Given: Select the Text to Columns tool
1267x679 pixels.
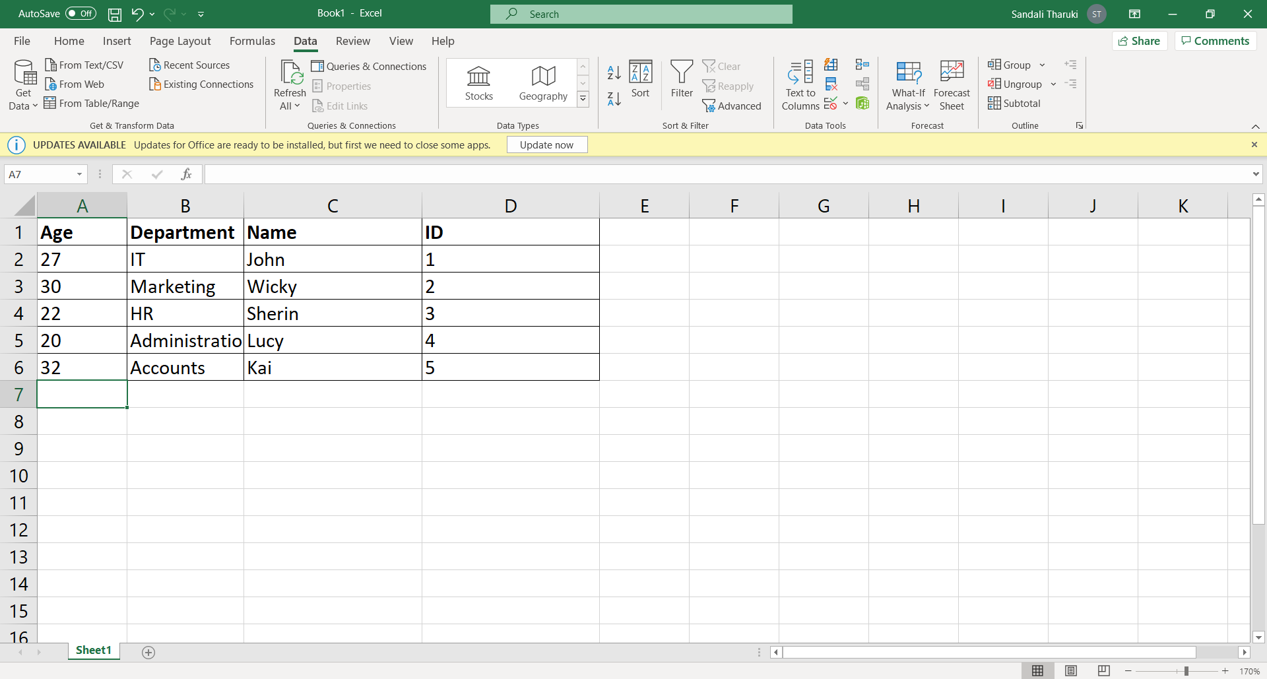Looking at the screenshot, I should tap(799, 84).
